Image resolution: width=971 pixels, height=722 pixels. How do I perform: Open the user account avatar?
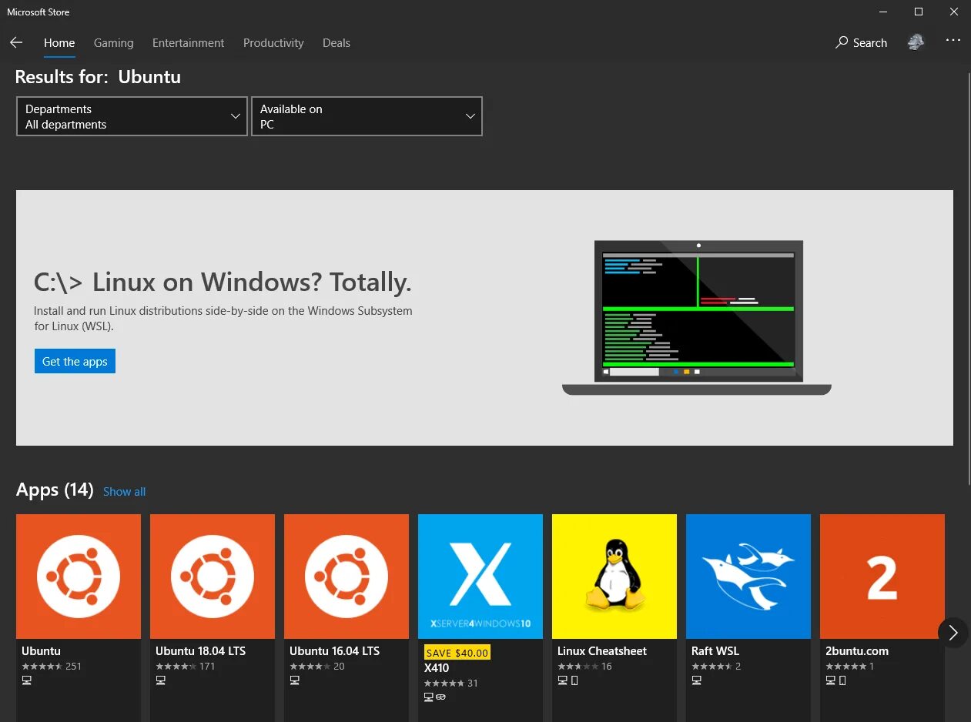pos(916,42)
